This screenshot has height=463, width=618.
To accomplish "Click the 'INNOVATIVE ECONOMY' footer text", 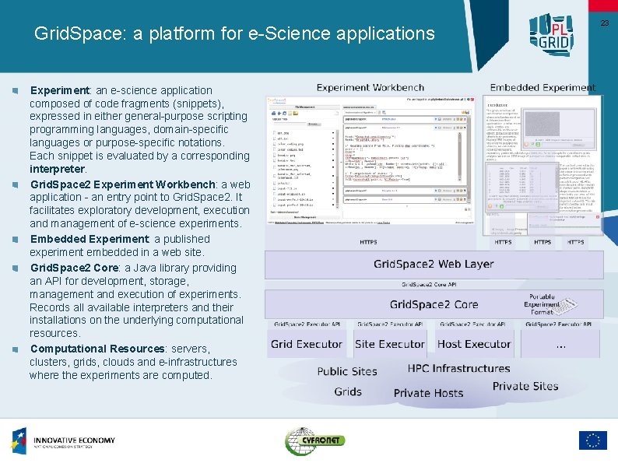I will 74,440.
